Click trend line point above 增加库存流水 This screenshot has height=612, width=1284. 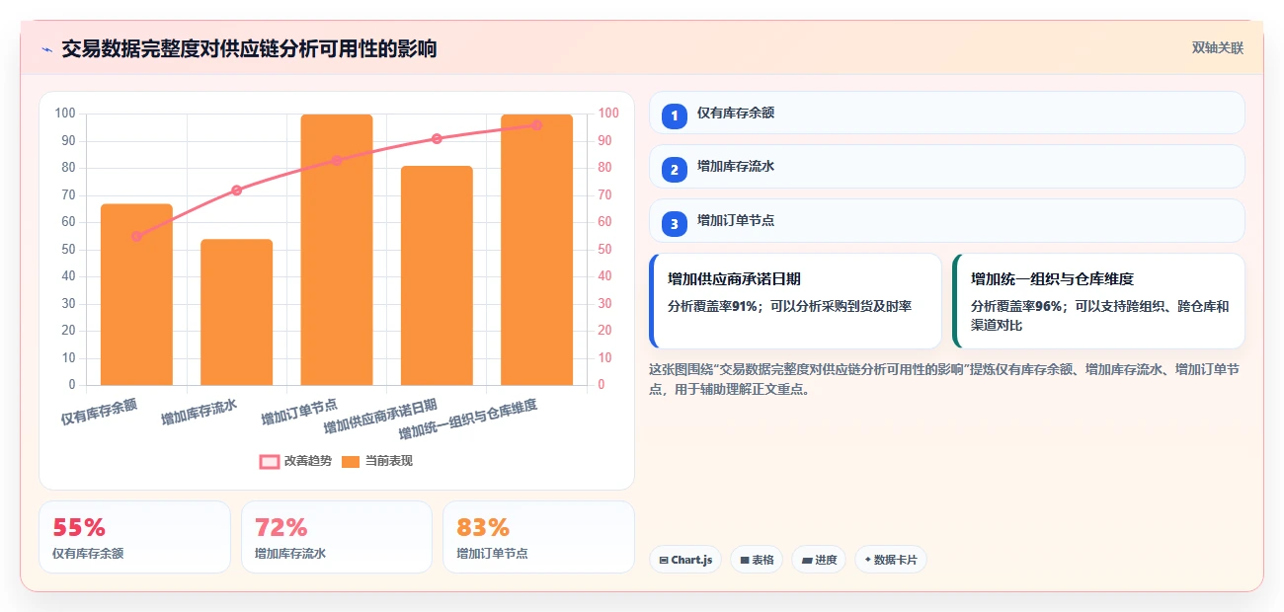(x=236, y=191)
